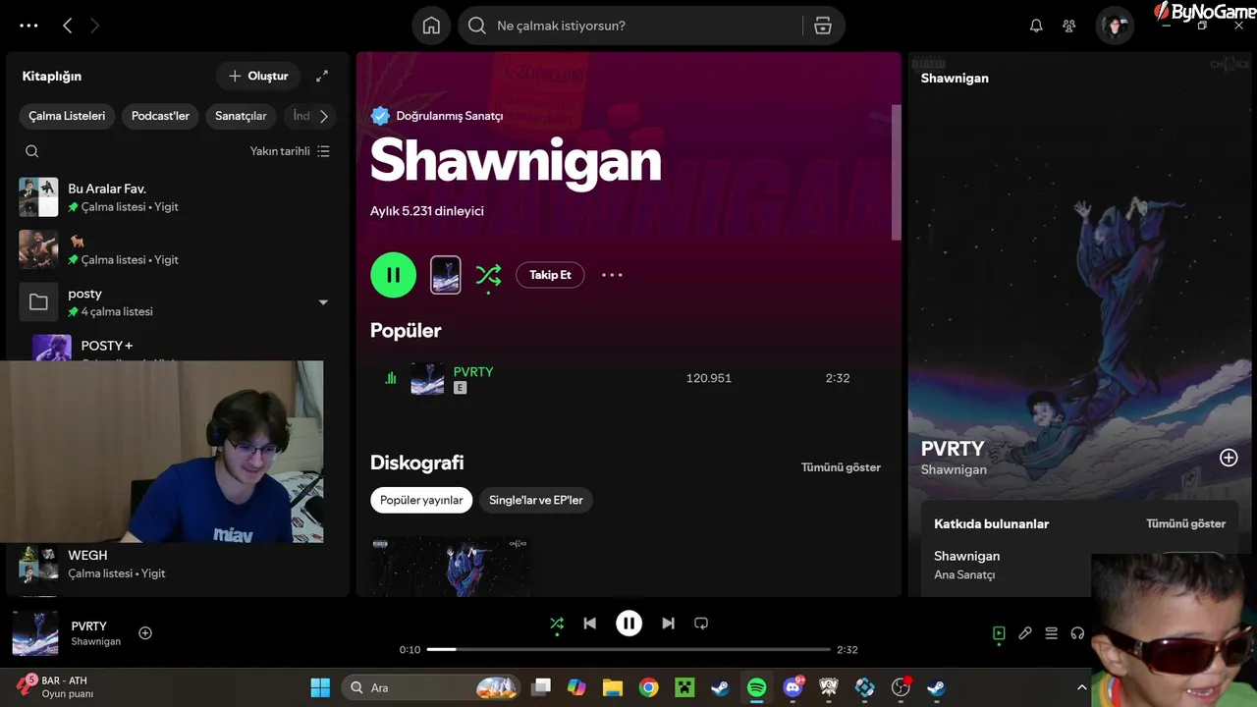Open the album thumbnail next to Play button

[x=445, y=275]
